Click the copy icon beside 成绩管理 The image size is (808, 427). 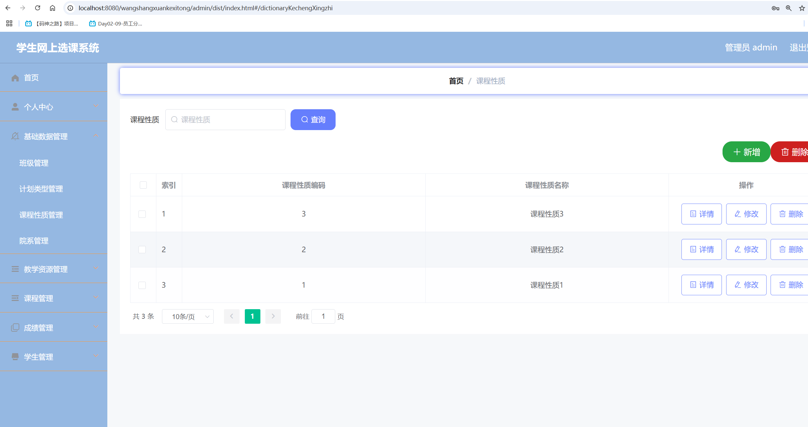click(x=15, y=328)
